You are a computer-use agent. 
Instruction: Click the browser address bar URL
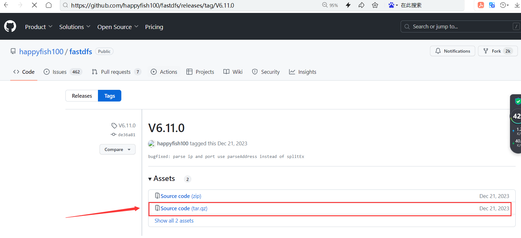click(153, 5)
